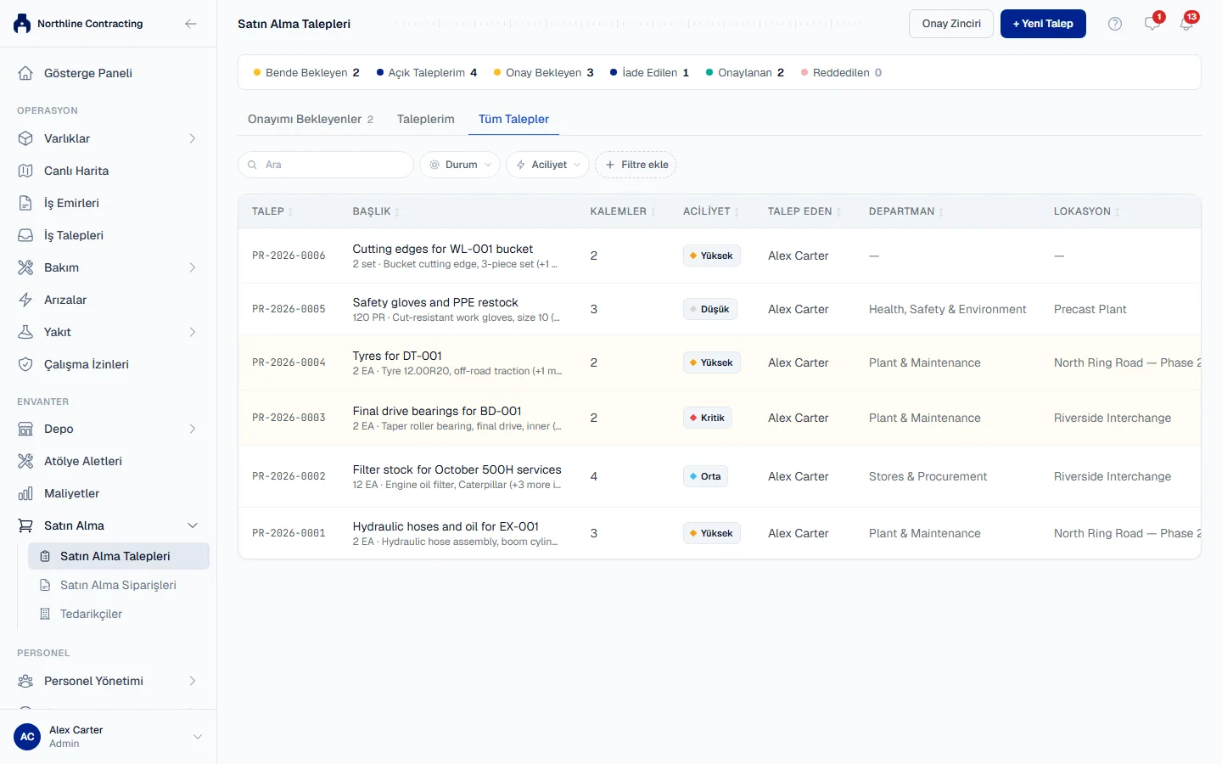Viewport: 1222px width, 764px height.
Task: Open the Alex Carter account menu
Action: click(109, 737)
